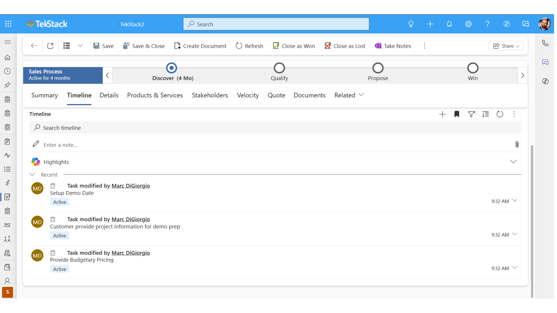Viewport: 557px width, 313px height.
Task: Switch to the Stakeholders tab
Action: (210, 95)
